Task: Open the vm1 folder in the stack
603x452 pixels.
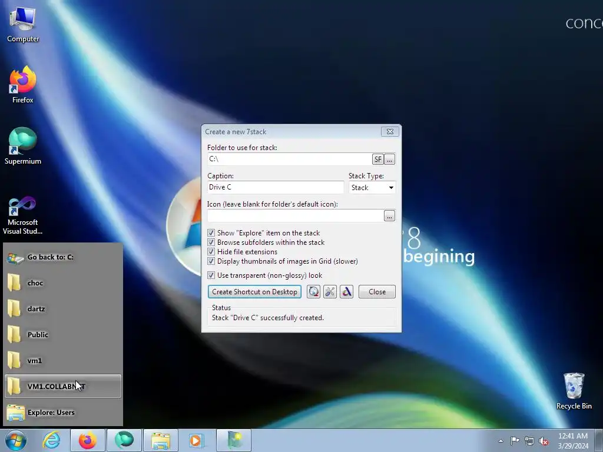Action: point(63,361)
